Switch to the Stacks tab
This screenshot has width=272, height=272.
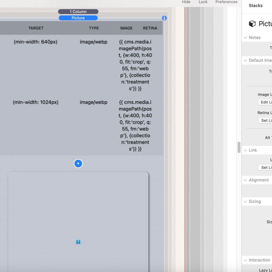(256, 5)
